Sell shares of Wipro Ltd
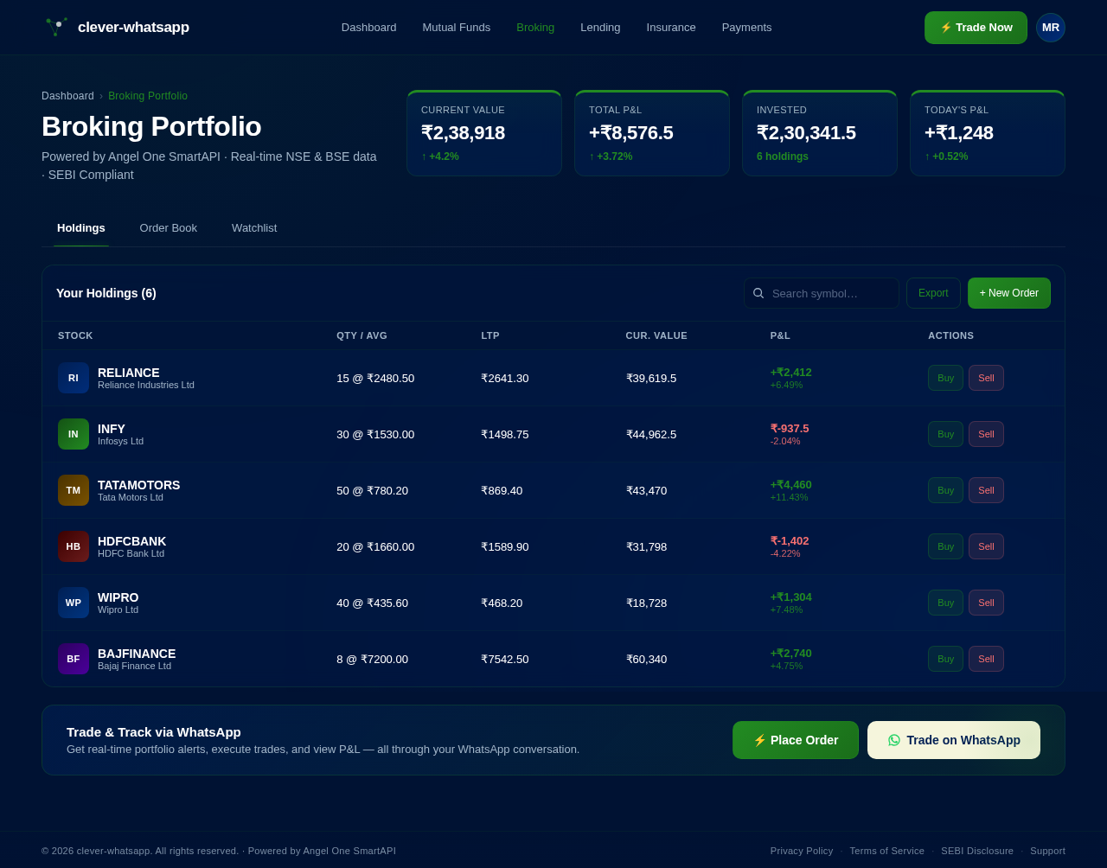The image size is (1107, 868). pos(986,602)
